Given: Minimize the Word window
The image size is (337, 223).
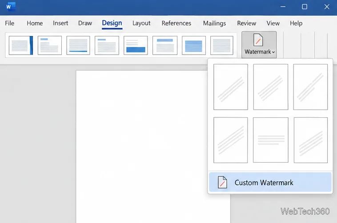Looking at the screenshot, I should (x=283, y=7).
